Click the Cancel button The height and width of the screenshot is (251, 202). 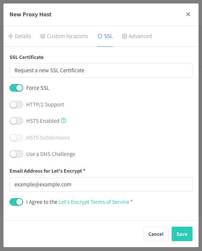156,234
